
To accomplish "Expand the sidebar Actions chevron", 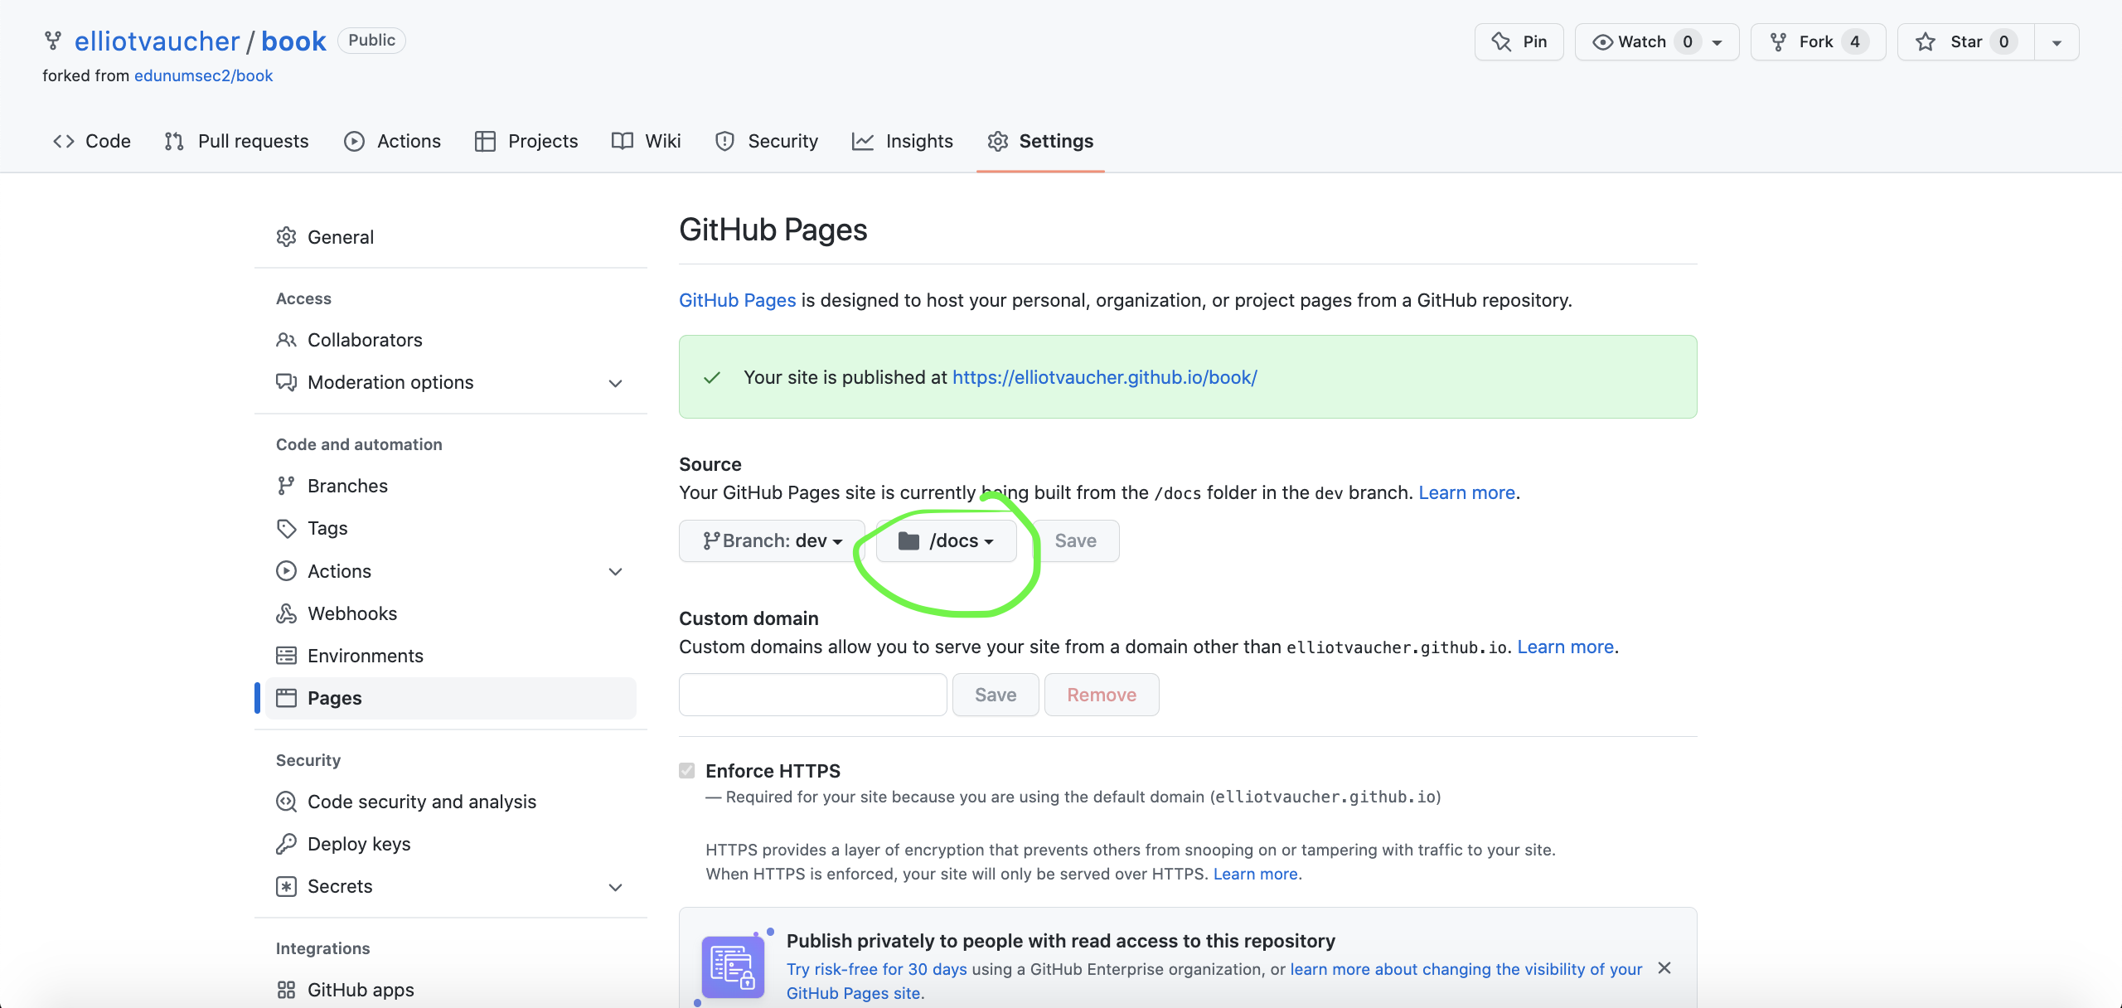I will tap(615, 571).
